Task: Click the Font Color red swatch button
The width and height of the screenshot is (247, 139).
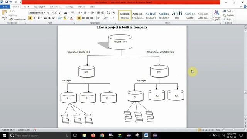Action: click(71, 18)
